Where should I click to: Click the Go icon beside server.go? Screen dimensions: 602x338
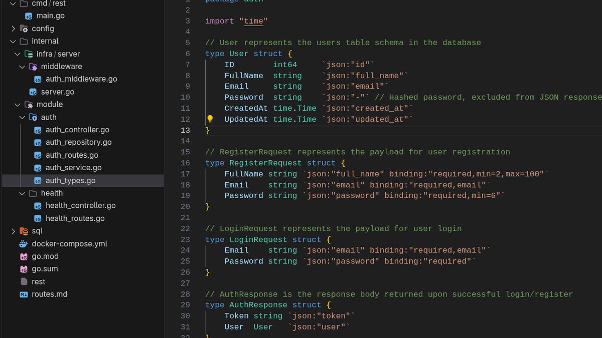tap(33, 92)
